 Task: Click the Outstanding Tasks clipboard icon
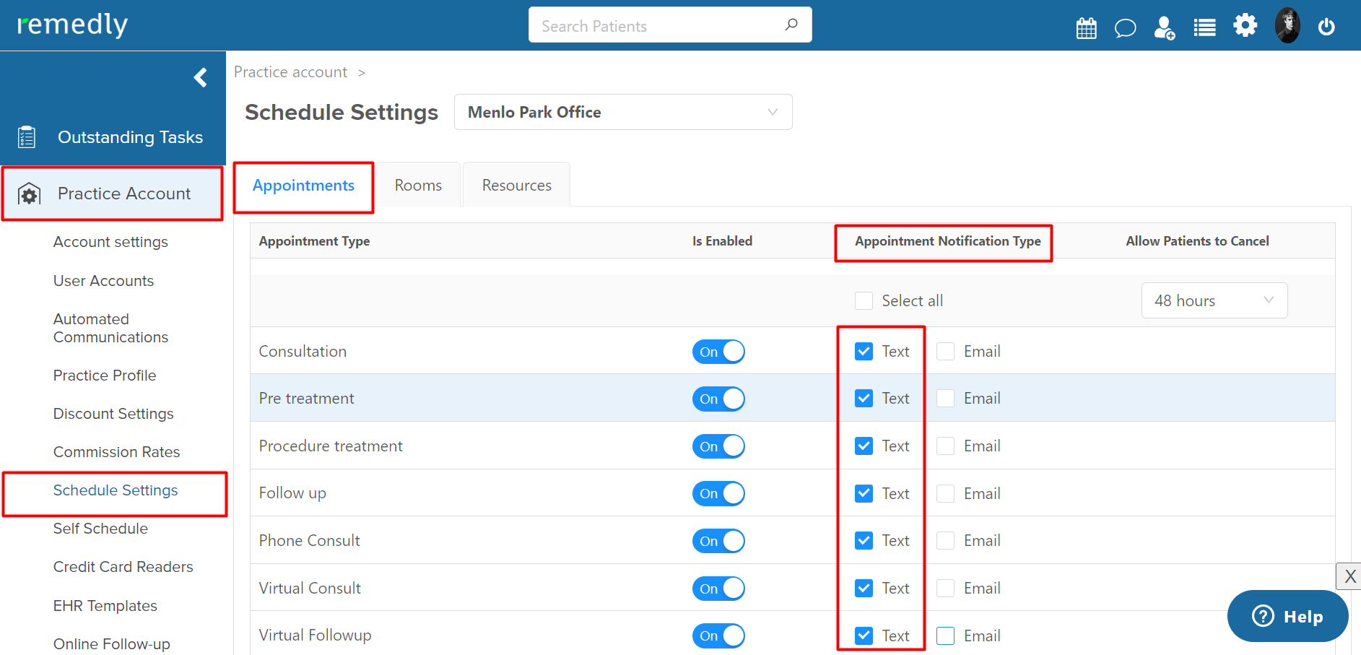click(27, 136)
